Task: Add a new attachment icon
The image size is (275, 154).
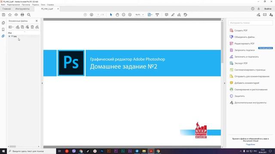Action: (x=27, y=27)
